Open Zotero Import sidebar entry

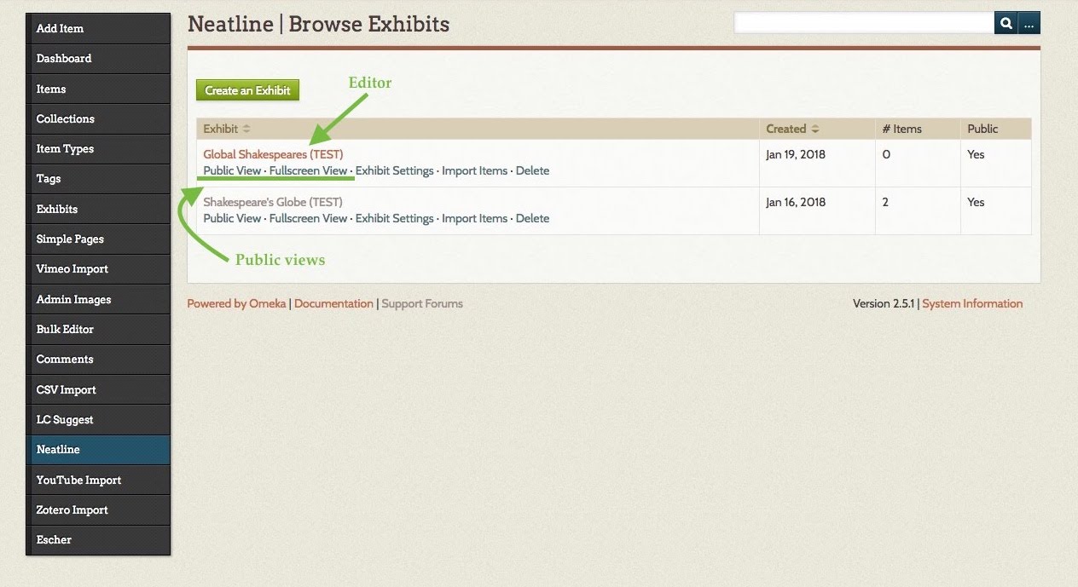point(98,509)
